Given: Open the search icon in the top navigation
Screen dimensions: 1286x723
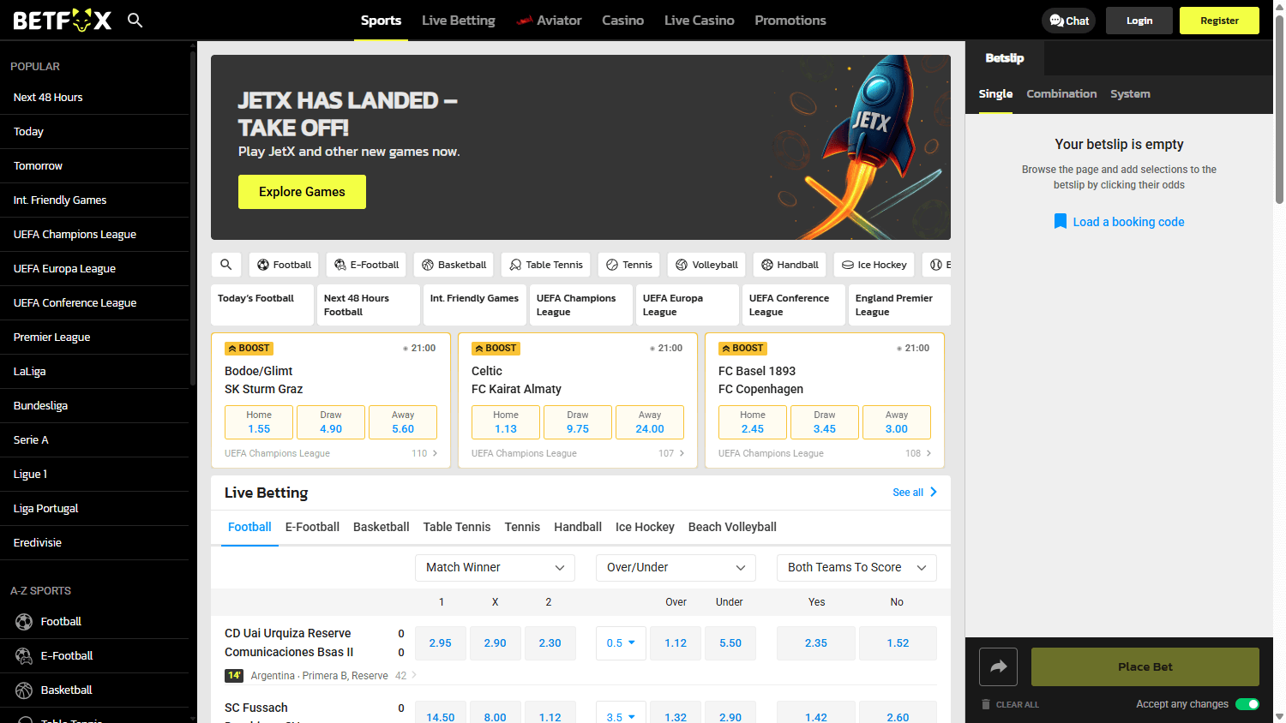Looking at the screenshot, I should click(x=135, y=20).
